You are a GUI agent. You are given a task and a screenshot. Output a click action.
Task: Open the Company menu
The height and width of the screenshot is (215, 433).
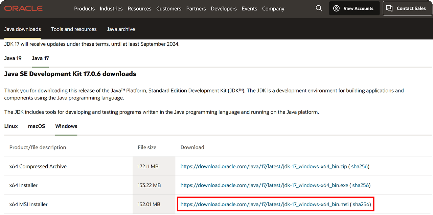[273, 8]
